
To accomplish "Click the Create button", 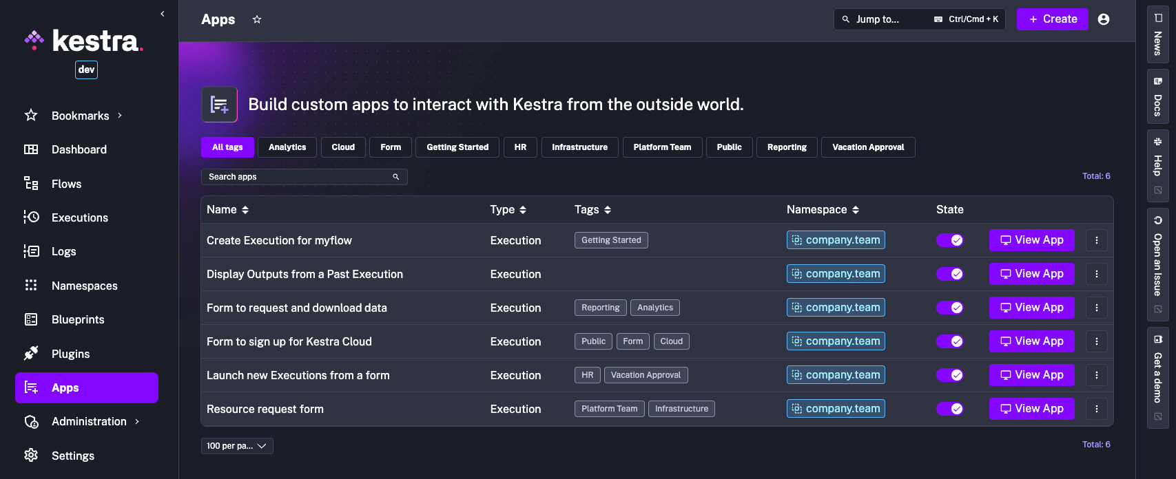I will (1053, 19).
